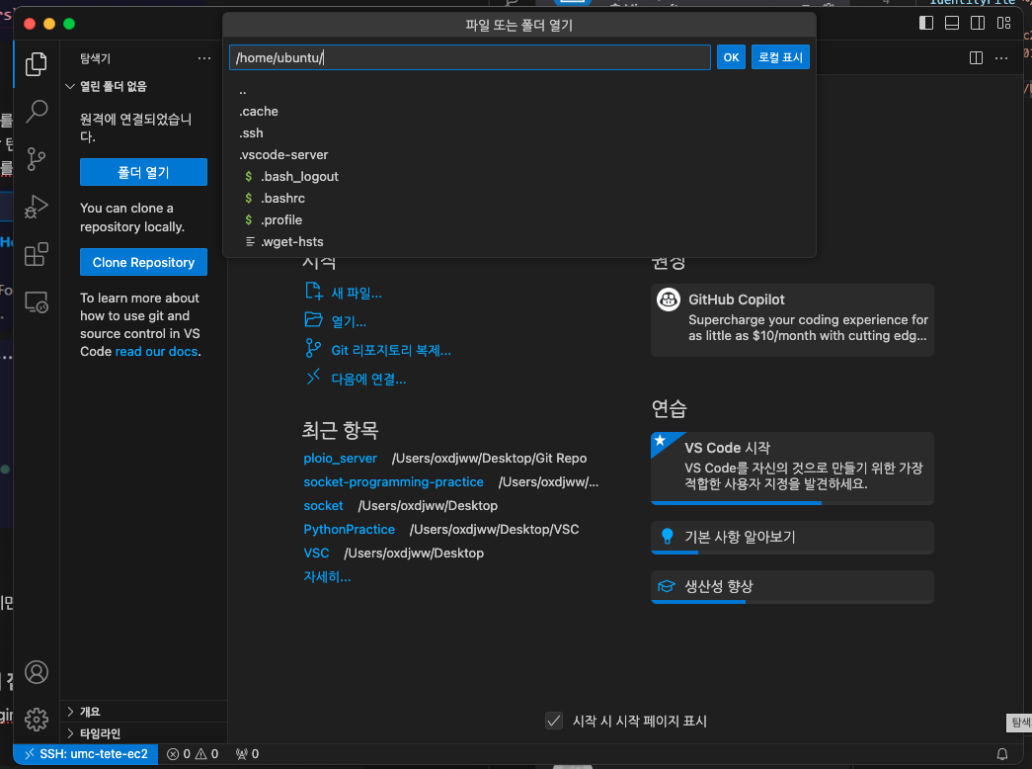The image size is (1032, 769).
Task: Open the 'read our docs' link
Action: (x=157, y=352)
